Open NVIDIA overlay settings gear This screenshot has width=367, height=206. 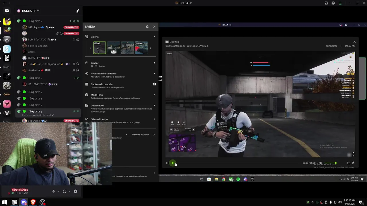[147, 27]
